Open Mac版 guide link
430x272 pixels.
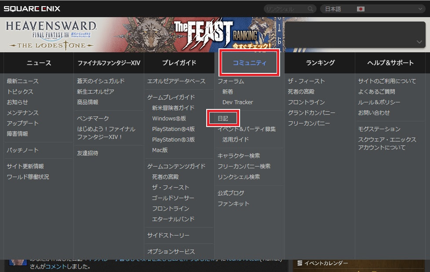(160, 150)
